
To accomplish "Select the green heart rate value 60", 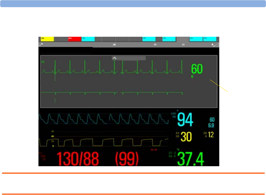I will (197, 69).
